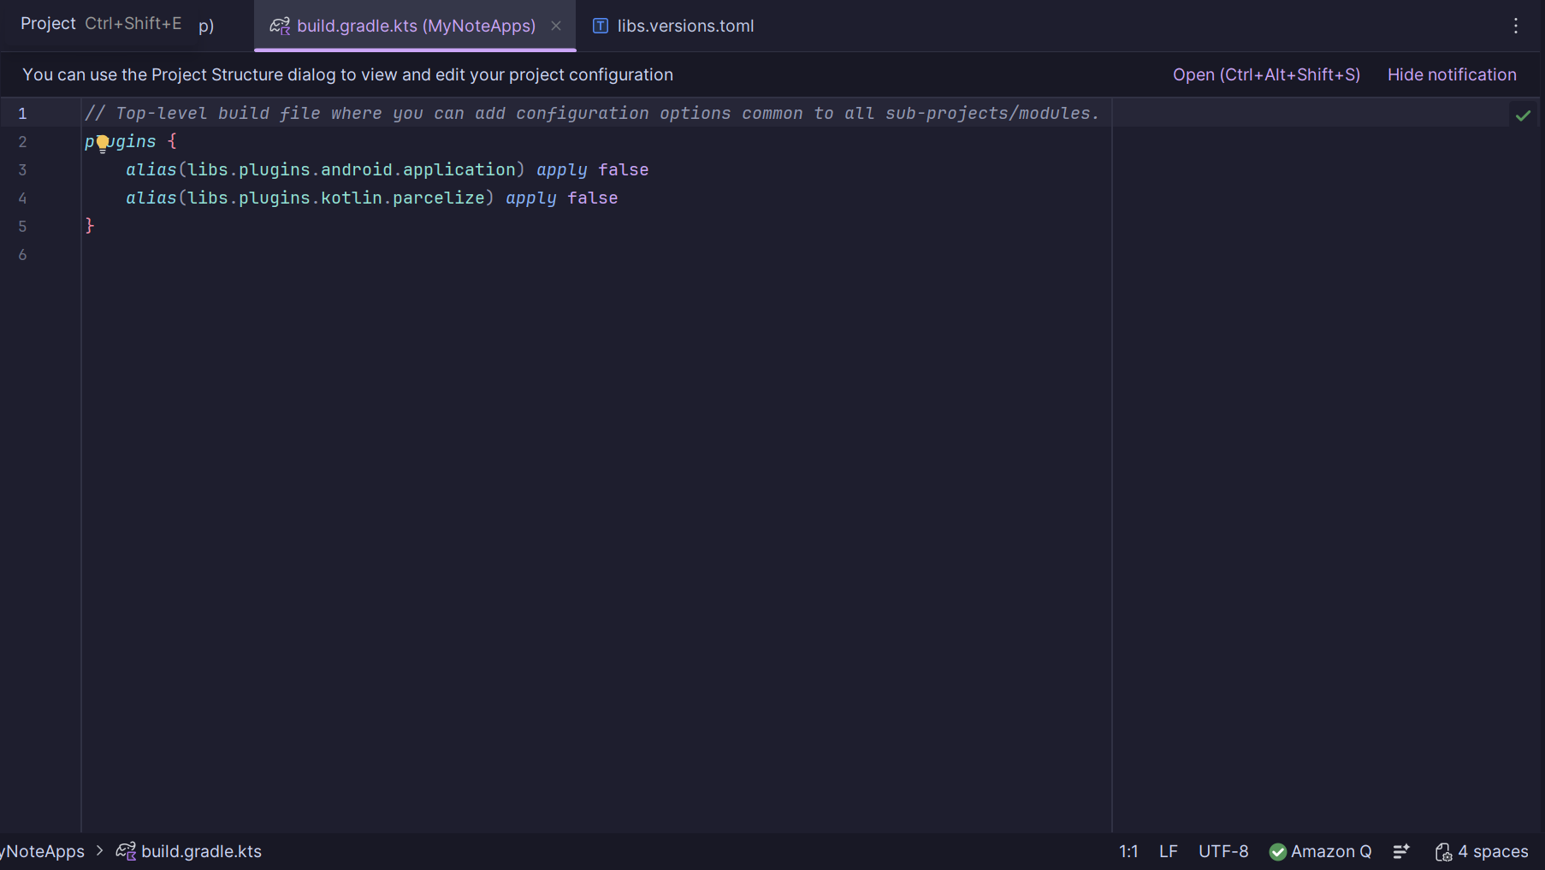The width and height of the screenshot is (1545, 870).
Task: Open Project Structure via the Open (Ctrl+Alt+Shift+S) link
Action: (1266, 74)
